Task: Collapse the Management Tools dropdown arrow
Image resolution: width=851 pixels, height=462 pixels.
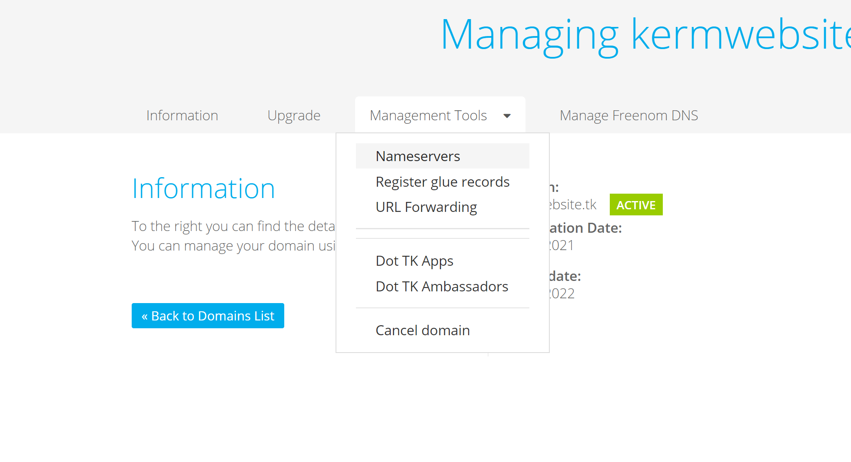Action: [507, 116]
